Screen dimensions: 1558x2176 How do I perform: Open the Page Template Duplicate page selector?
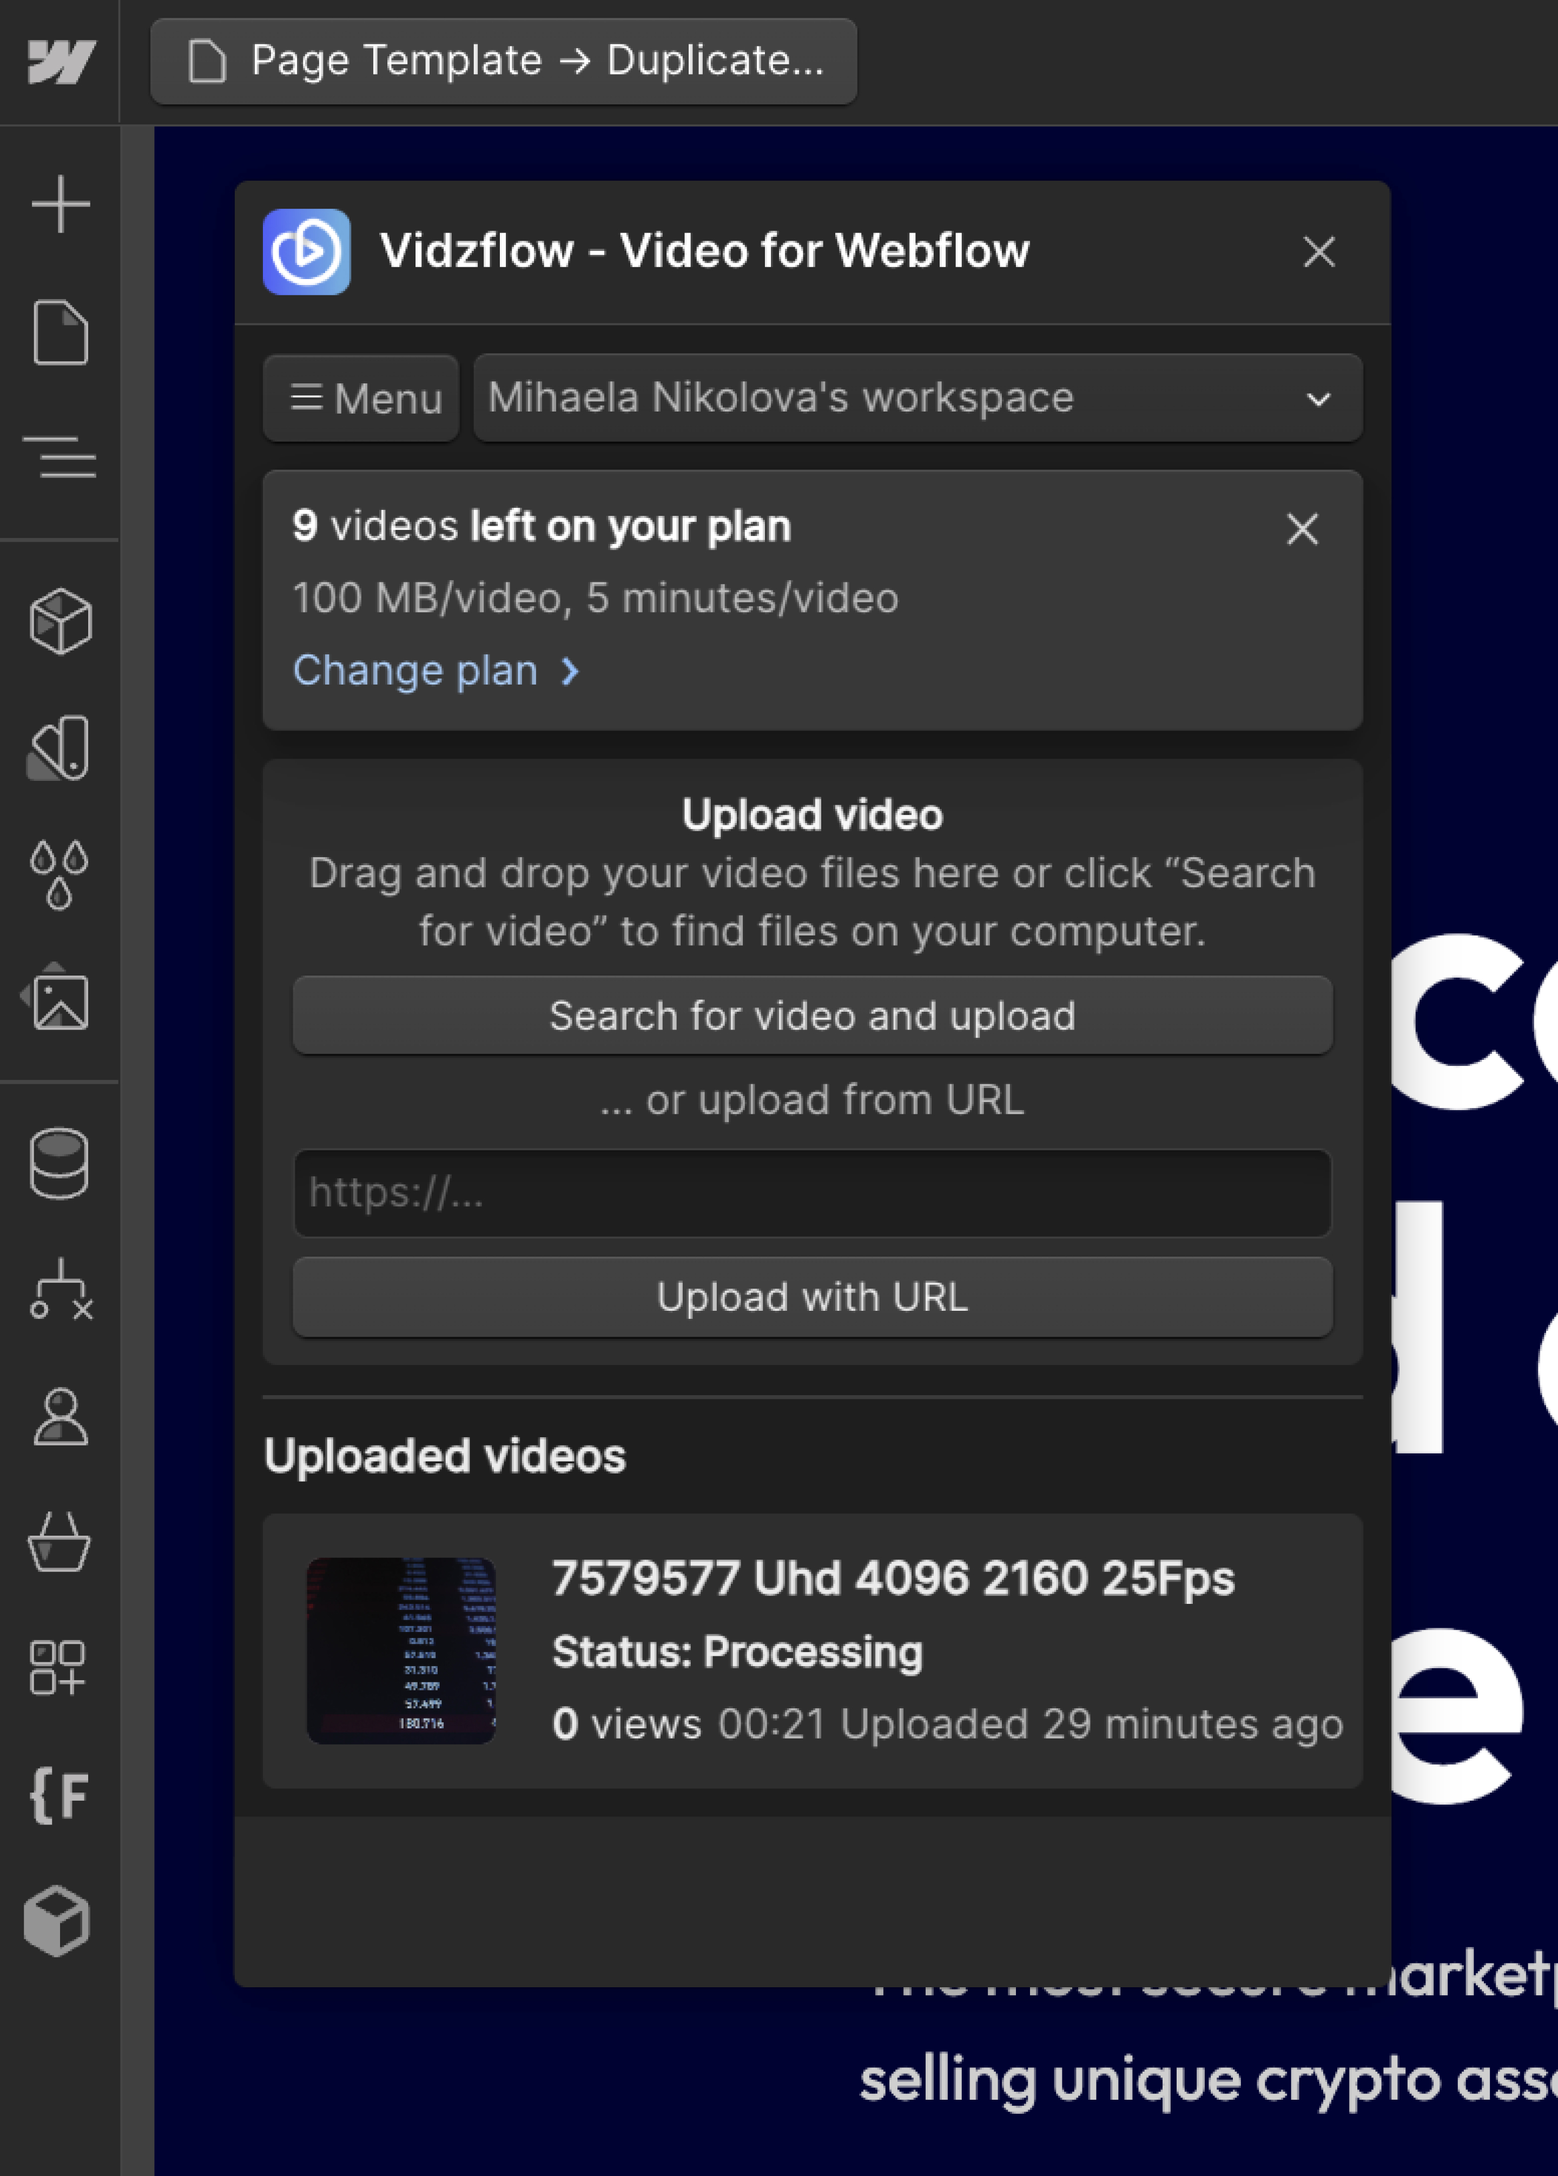pyautogui.click(x=504, y=62)
